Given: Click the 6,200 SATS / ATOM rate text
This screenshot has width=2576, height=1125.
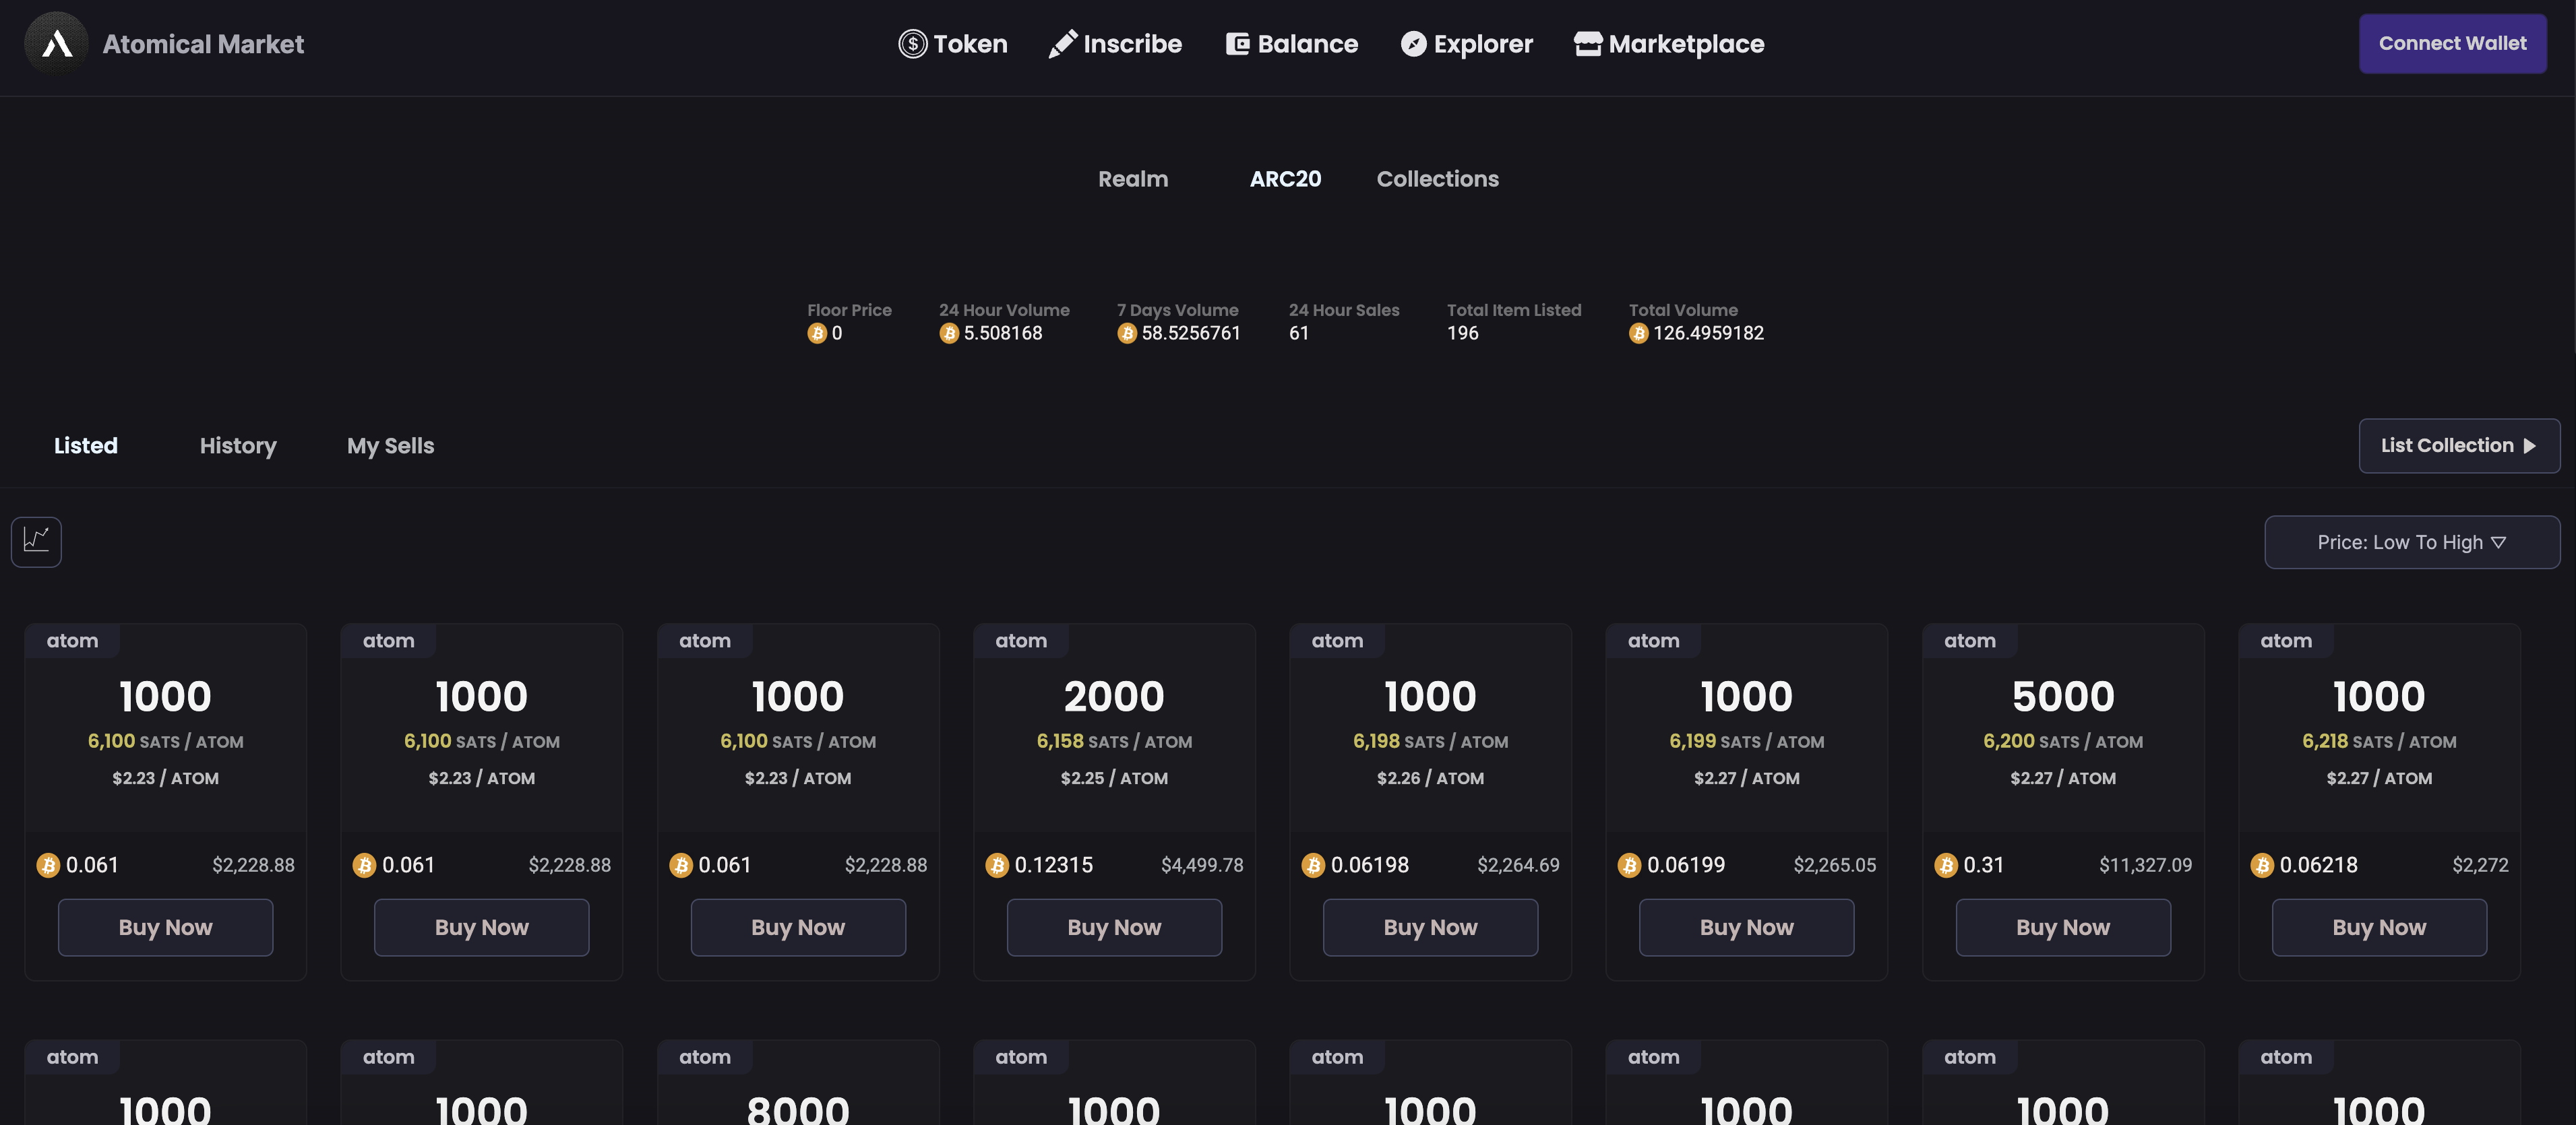Looking at the screenshot, I should click(x=2063, y=741).
